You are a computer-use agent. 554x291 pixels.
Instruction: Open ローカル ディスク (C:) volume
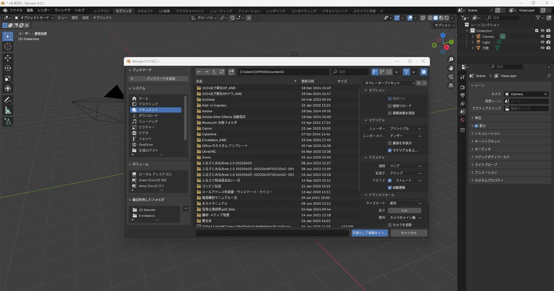pos(158,174)
